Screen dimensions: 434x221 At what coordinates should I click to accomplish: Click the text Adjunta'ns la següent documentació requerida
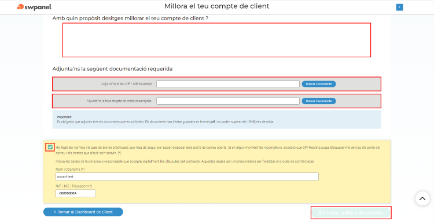[x=112, y=69]
